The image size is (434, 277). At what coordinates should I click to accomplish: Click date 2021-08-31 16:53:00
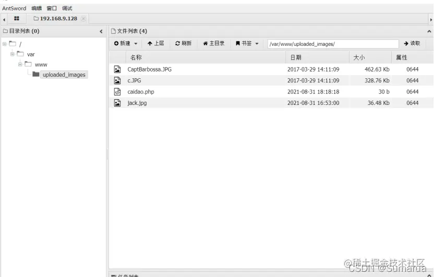313,103
